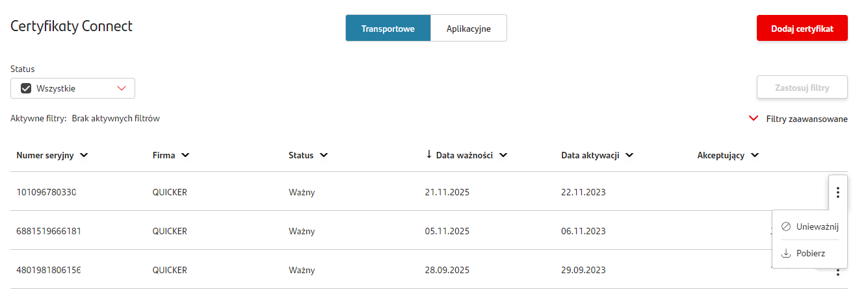Click the Unieważnij prohibition icon
The image size is (855, 292).
(x=785, y=226)
